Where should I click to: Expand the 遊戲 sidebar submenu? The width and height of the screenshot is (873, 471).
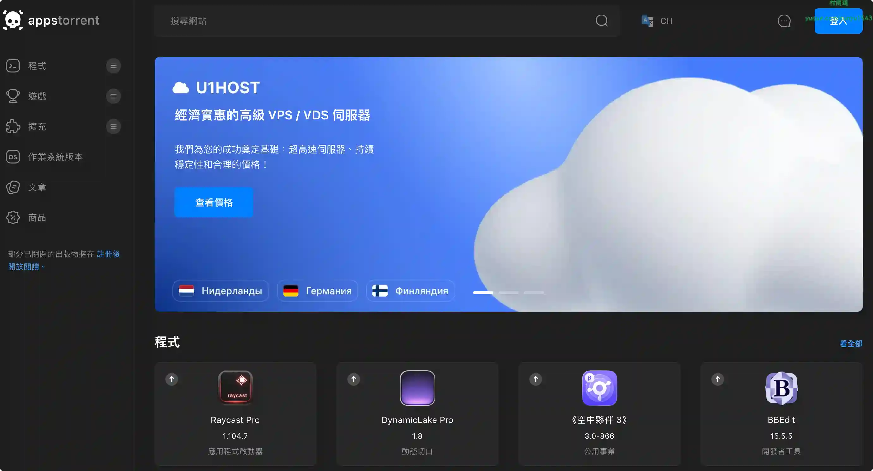coord(113,96)
